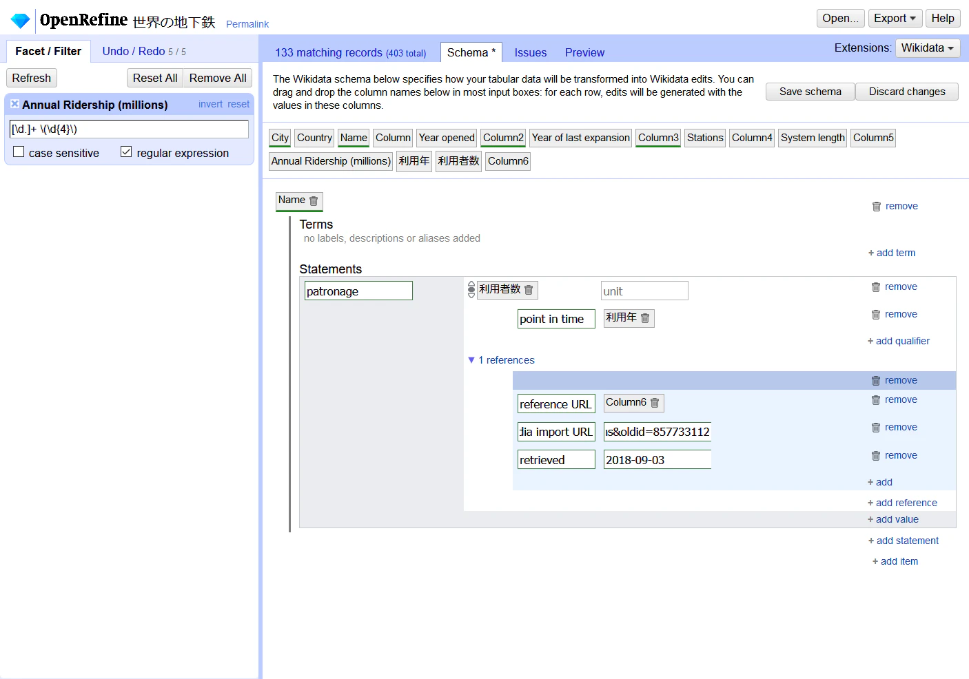Add a qualifier to the statement
Viewport: 969px width, 679px height.
(x=899, y=341)
